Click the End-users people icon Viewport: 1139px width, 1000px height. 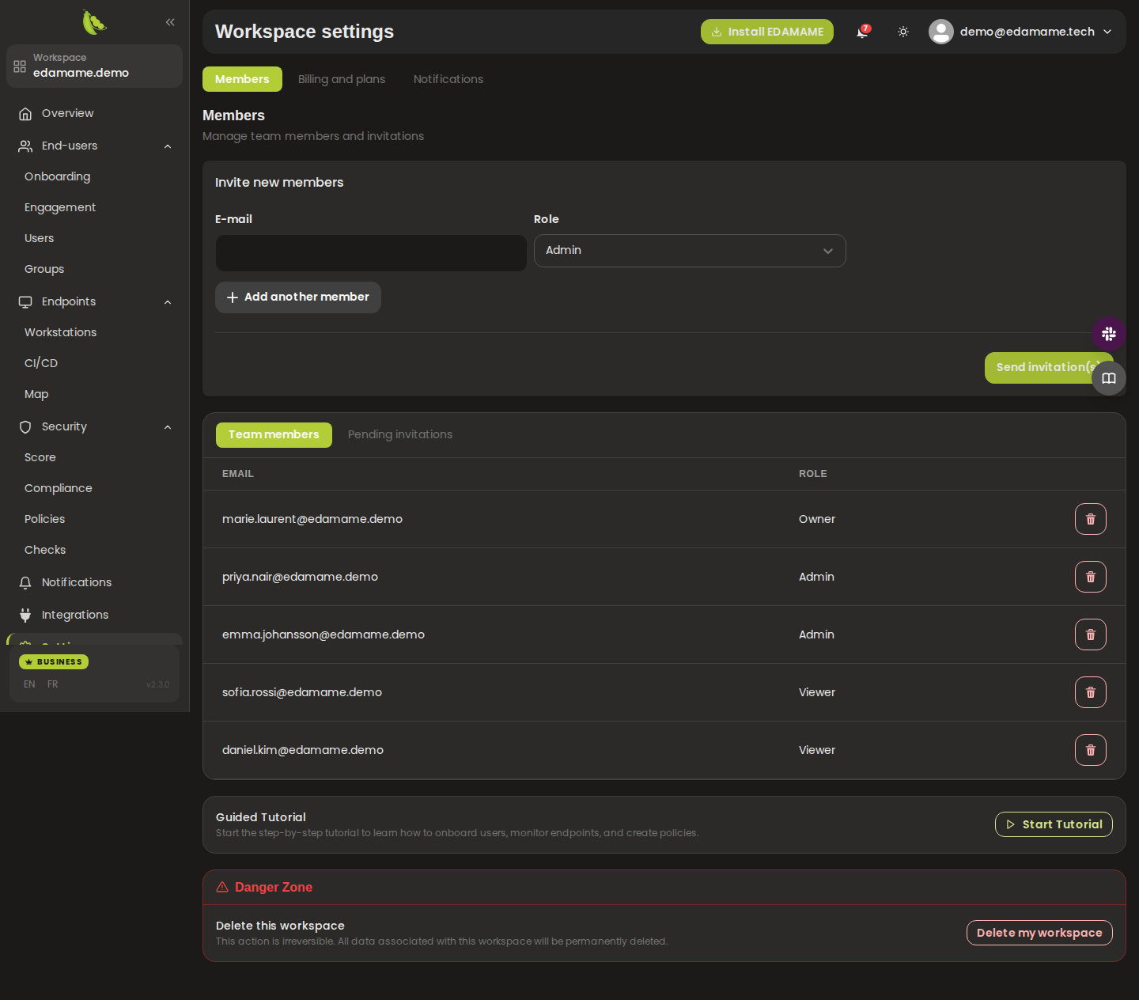pyautogui.click(x=25, y=146)
